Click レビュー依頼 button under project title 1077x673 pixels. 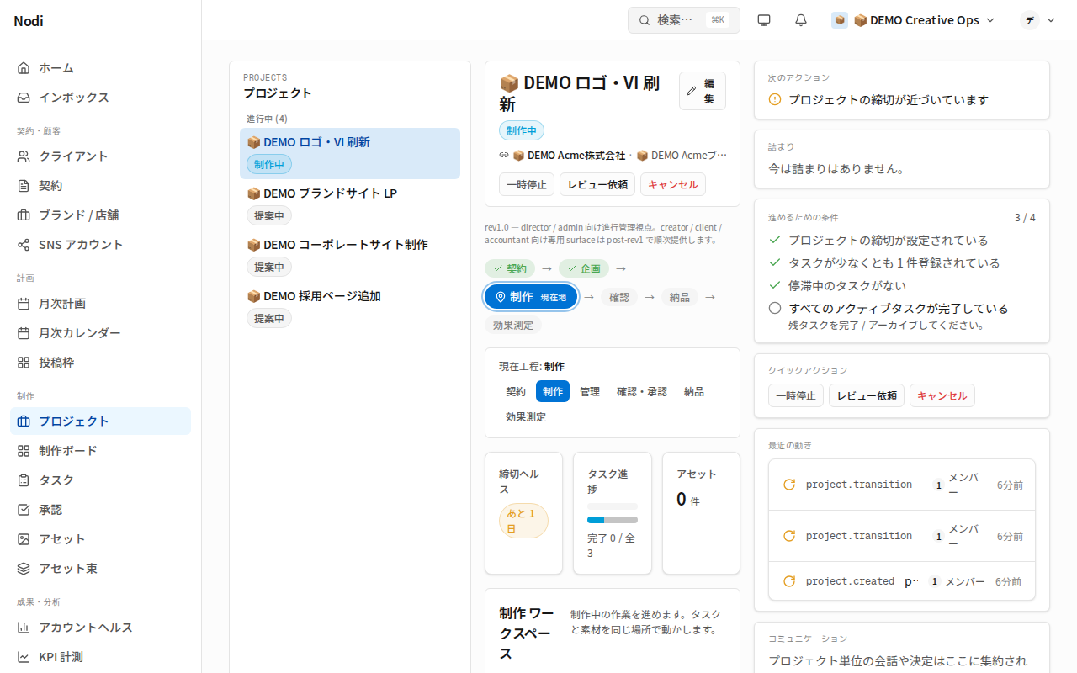(597, 184)
